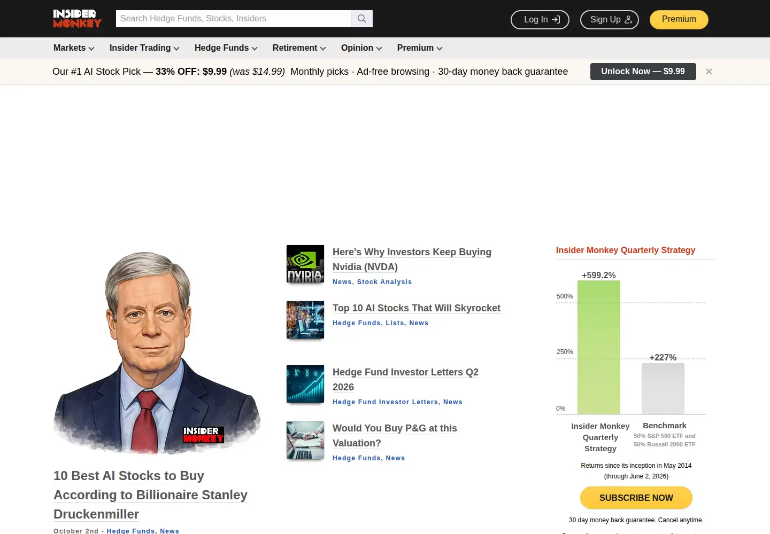Viewport: 770px width, 534px height.
Task: Click the Insider Monkey Quarterly Strategy heading
Action: point(626,250)
